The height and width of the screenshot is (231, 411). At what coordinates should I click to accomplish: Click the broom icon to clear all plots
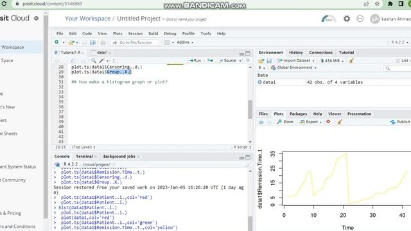point(340,122)
